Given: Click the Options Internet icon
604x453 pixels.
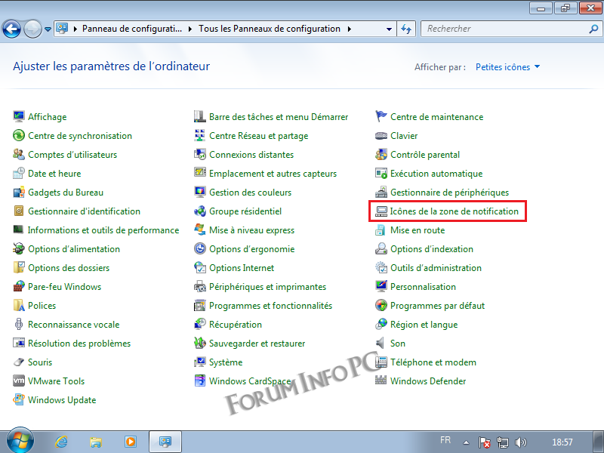Looking at the screenshot, I should point(199,267).
